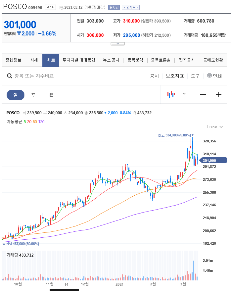Click the -0.66% change value
The image size is (231, 291).
pyautogui.click(x=47, y=33)
